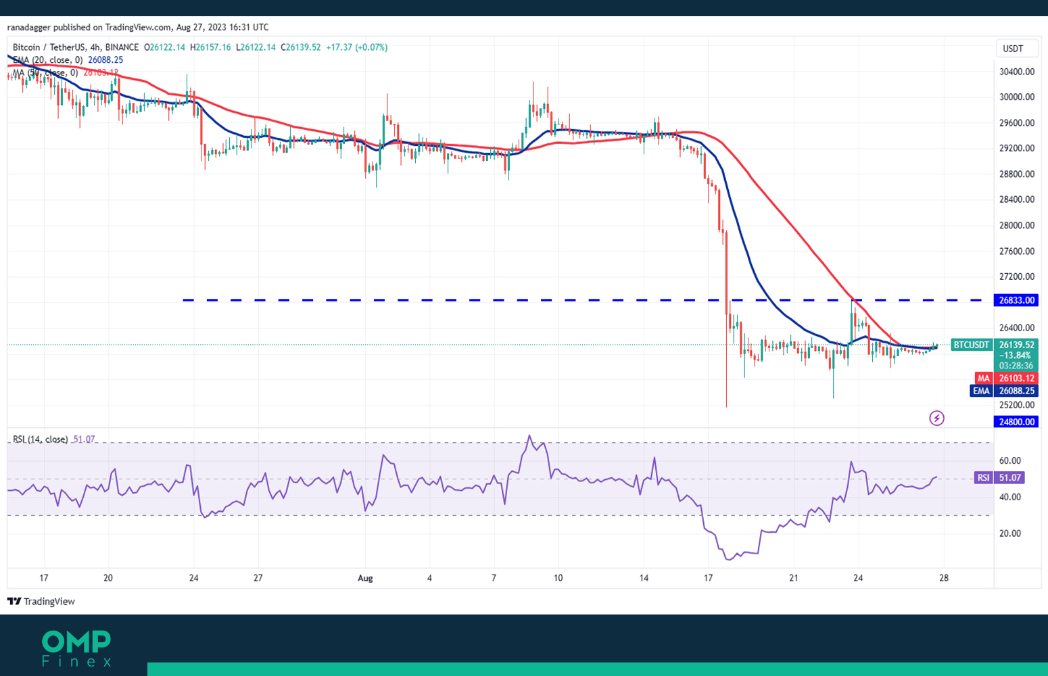1048x676 pixels.
Task: Select the blue EMA price axis label
Action: pos(981,391)
